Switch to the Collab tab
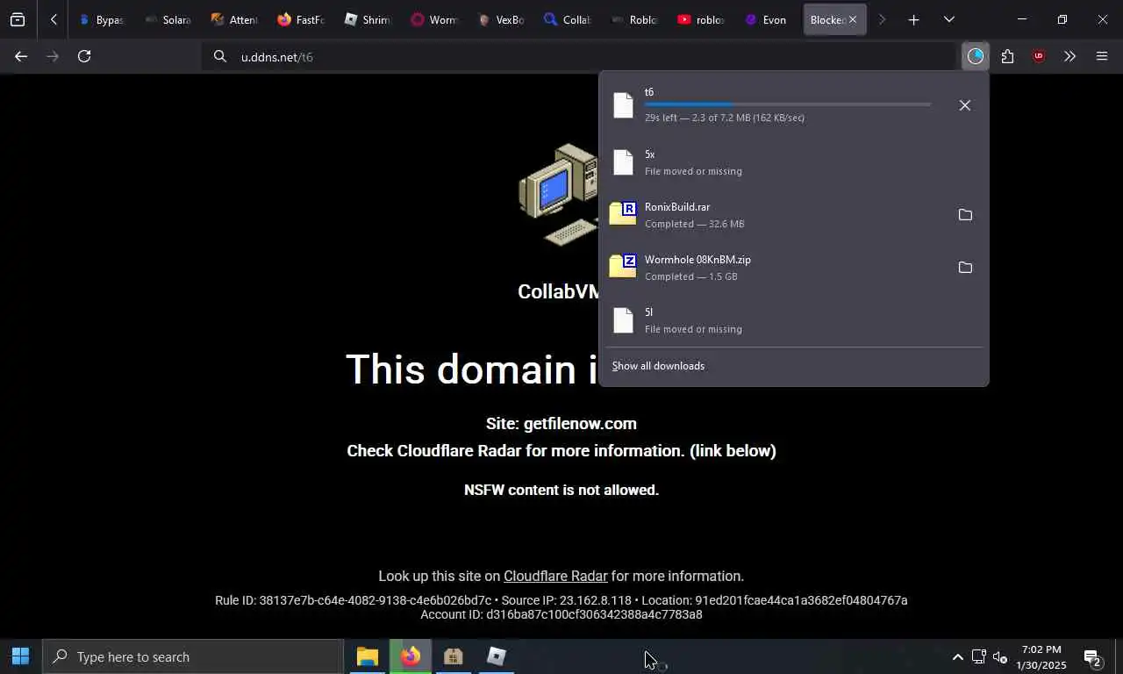The image size is (1123, 674). click(568, 19)
